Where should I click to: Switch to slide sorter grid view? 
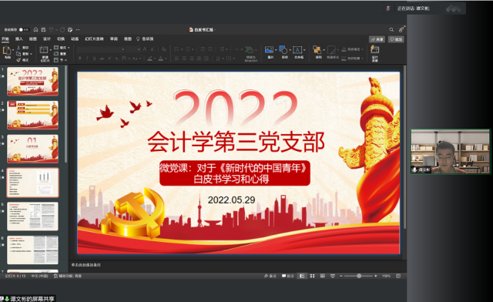point(312,276)
